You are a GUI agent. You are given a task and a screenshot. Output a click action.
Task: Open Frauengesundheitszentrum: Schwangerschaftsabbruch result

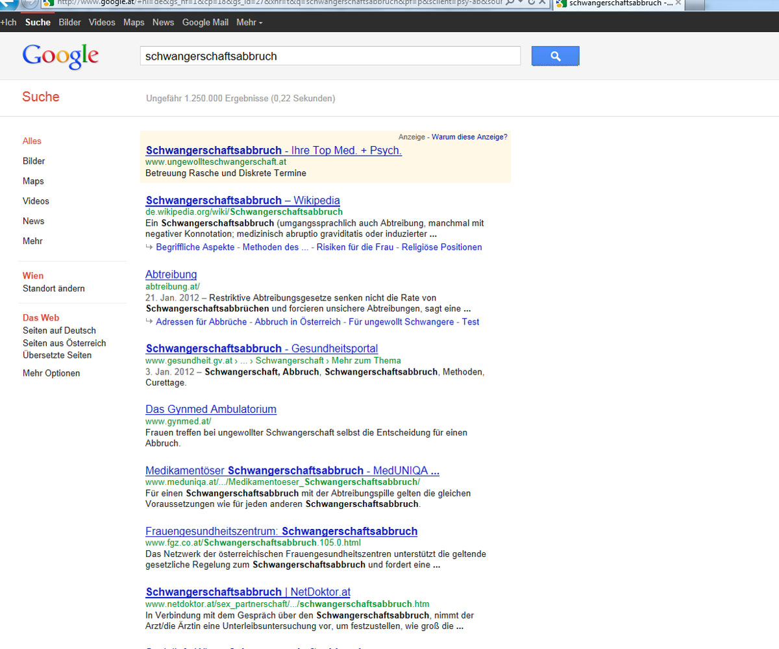coord(281,532)
